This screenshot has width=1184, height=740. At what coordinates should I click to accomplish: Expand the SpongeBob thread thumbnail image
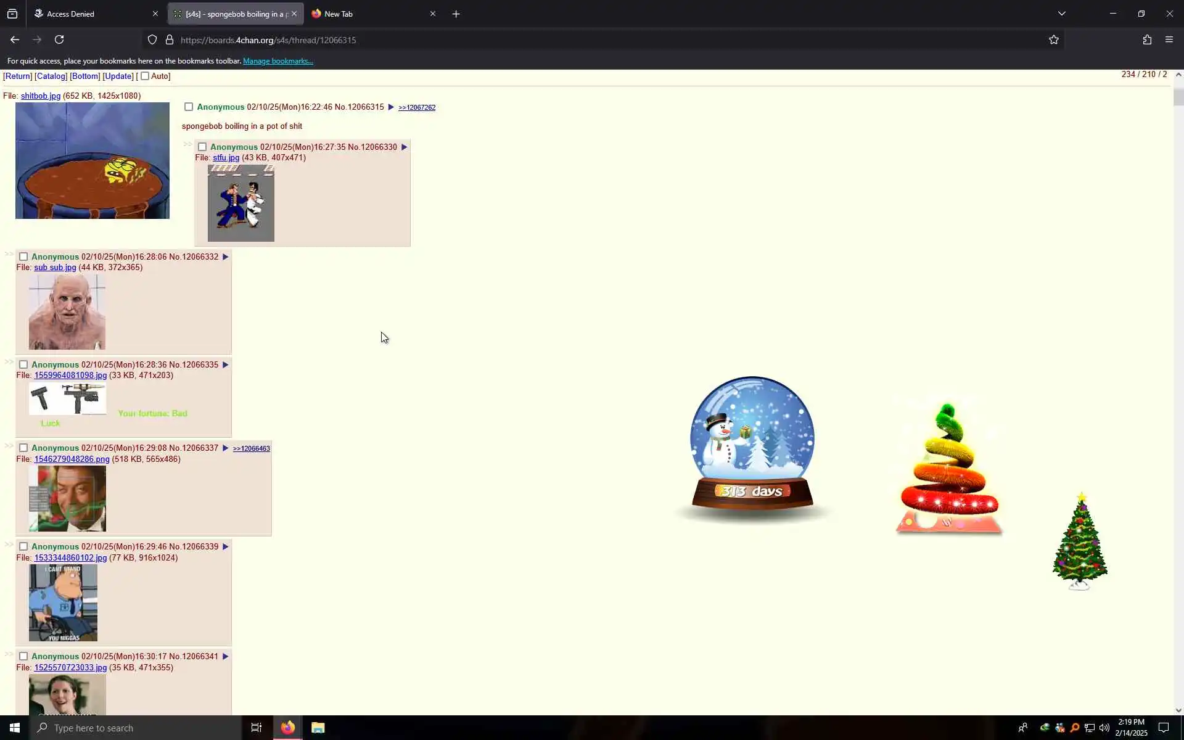pos(92,160)
